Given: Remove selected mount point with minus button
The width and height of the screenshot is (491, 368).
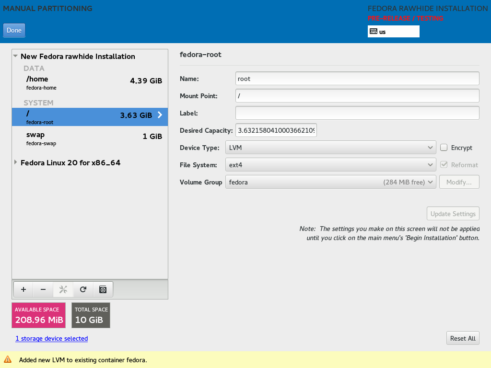Looking at the screenshot, I should [43, 289].
